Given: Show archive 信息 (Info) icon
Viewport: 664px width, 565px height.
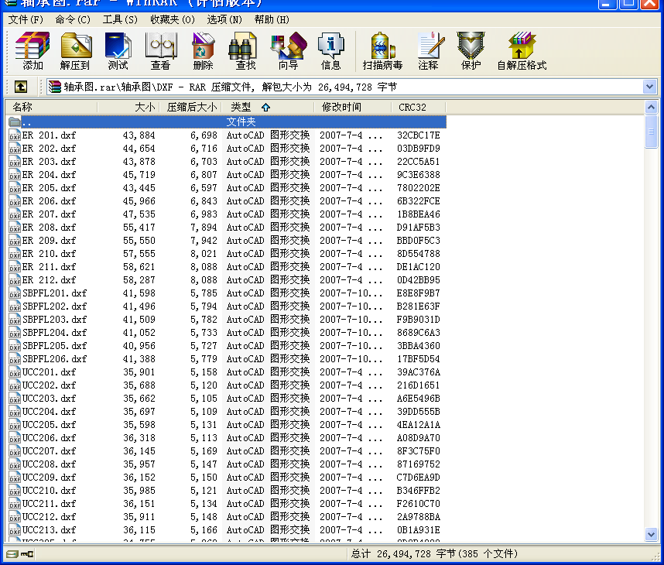Looking at the screenshot, I should 330,51.
